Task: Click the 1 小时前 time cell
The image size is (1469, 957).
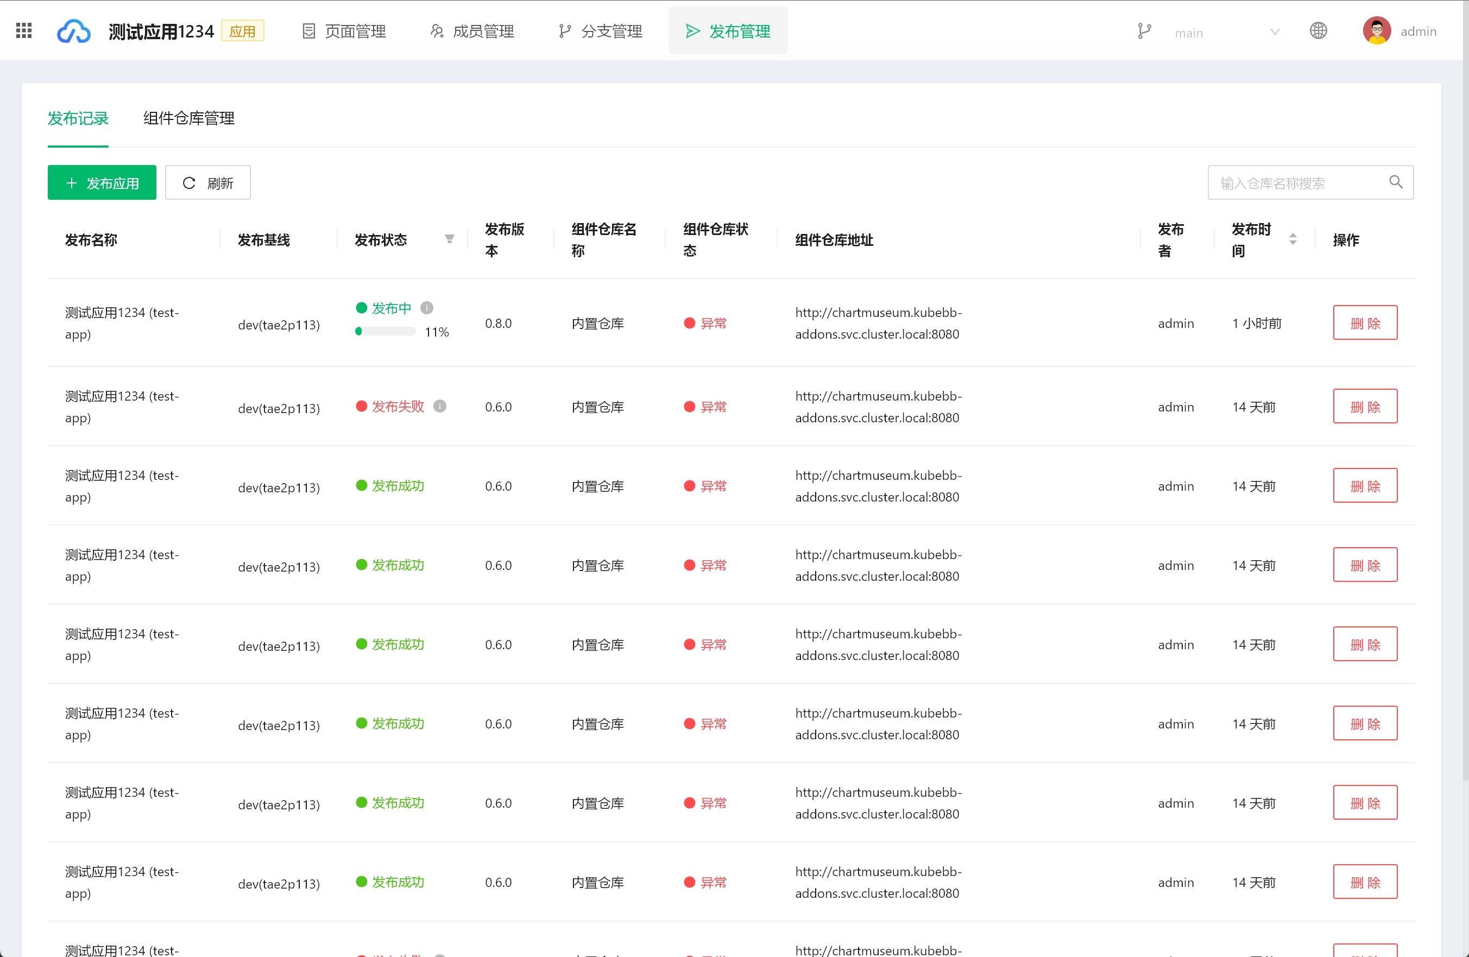Action: click(x=1257, y=324)
